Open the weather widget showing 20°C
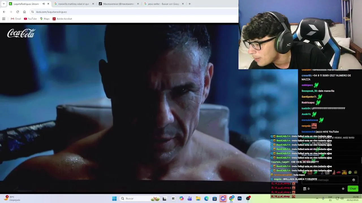This screenshot has height=203, width=362. pyautogui.click(x=12, y=198)
